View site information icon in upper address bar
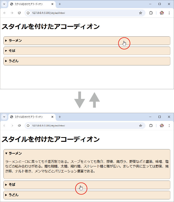Screen dimensions: 174x202 pyautogui.click(x=28, y=13)
